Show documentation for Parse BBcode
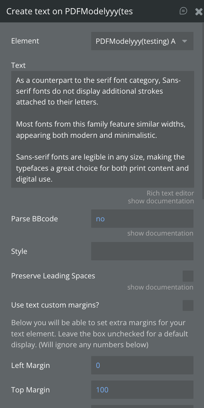The width and height of the screenshot is (204, 408). (160, 233)
